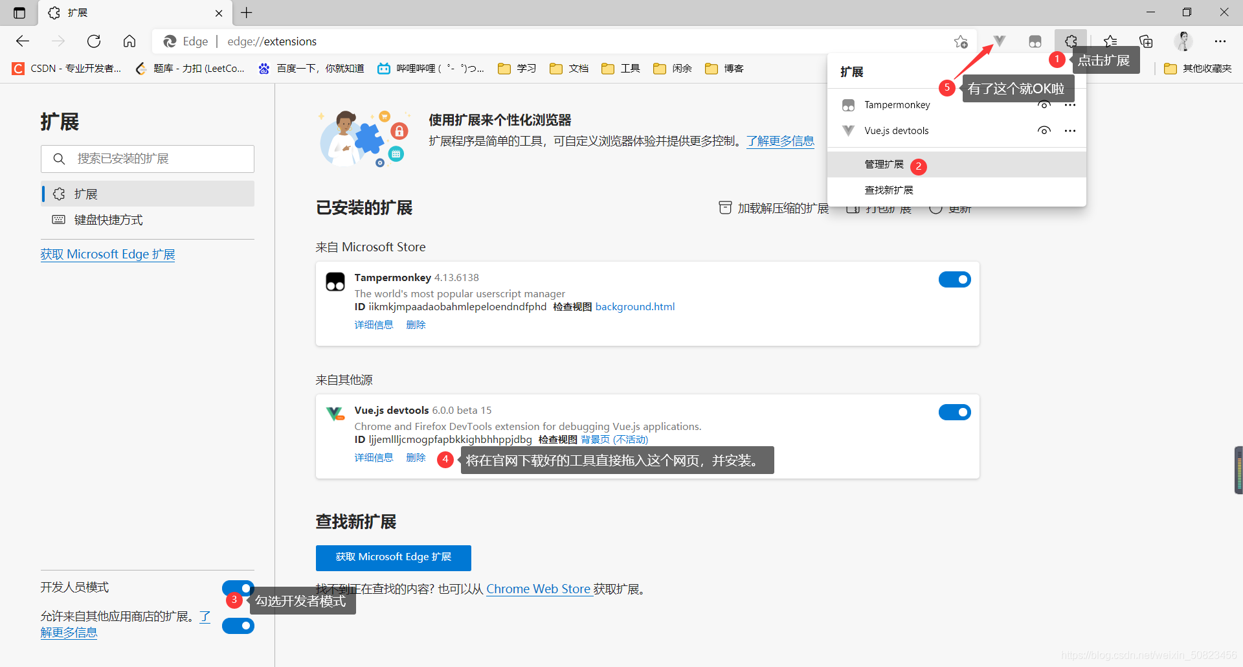Click the Vue.js devtools icon in its card
Screen dimensions: 1243x667
pos(335,413)
